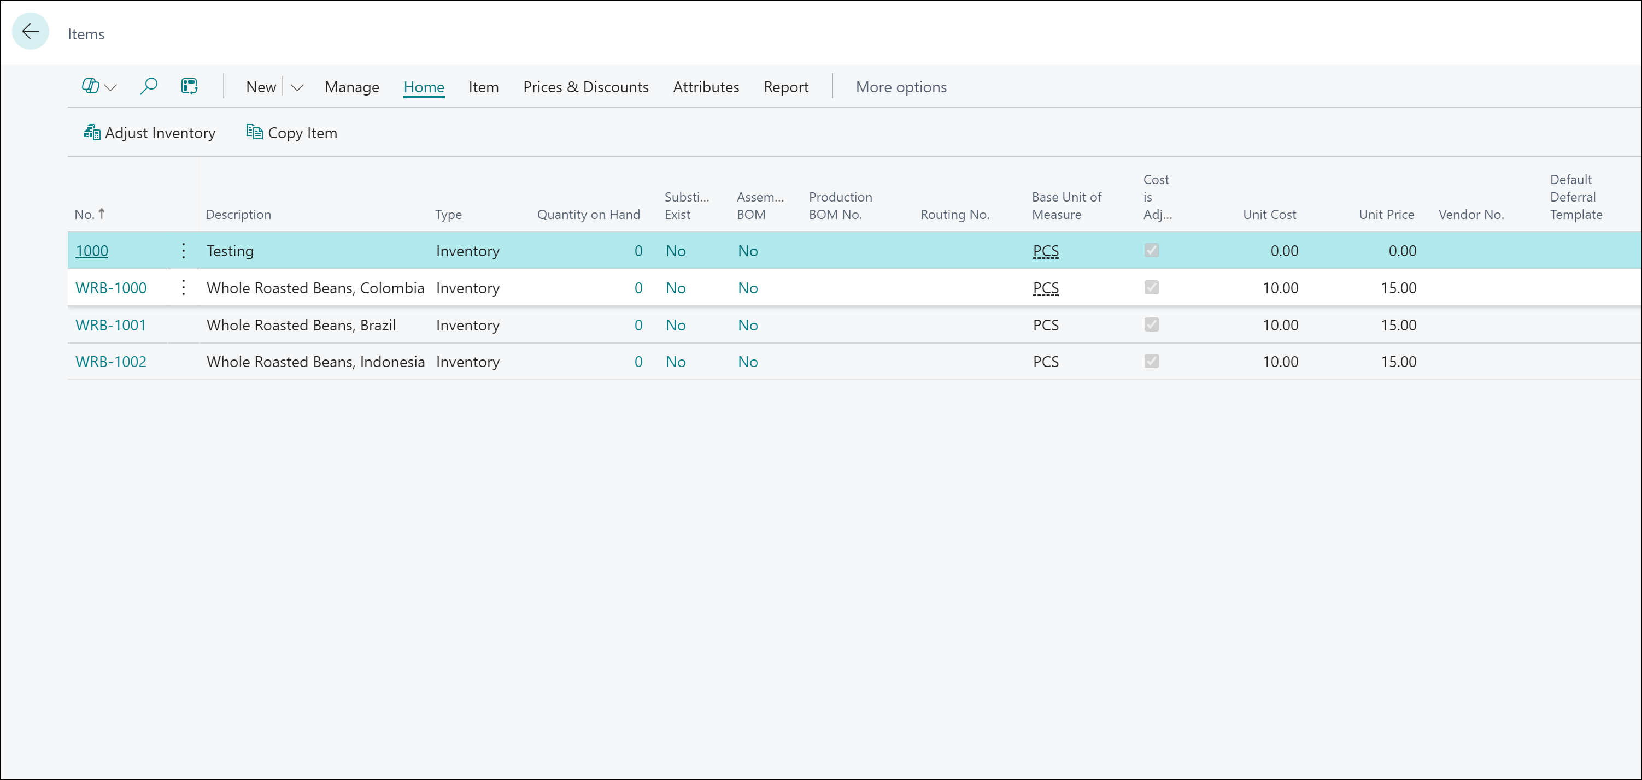Go back using the arrow button
This screenshot has height=780, width=1642.
(30, 31)
